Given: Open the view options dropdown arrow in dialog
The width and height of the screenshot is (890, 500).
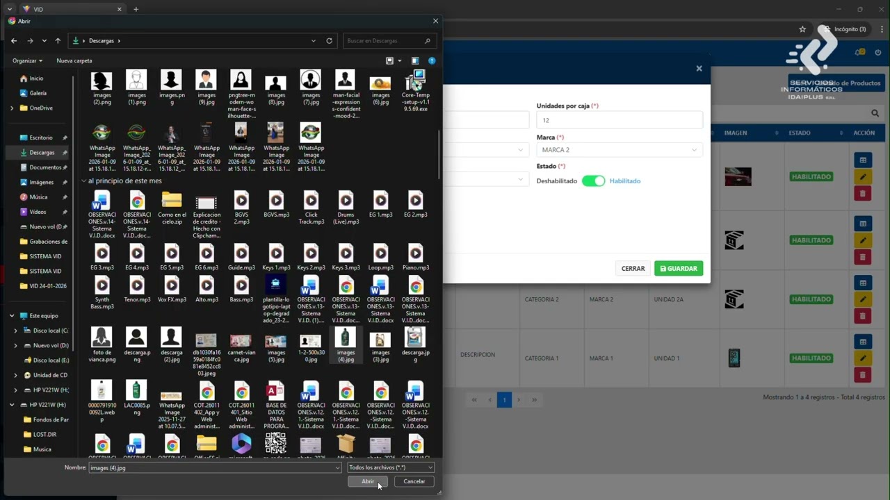Looking at the screenshot, I should coord(399,61).
